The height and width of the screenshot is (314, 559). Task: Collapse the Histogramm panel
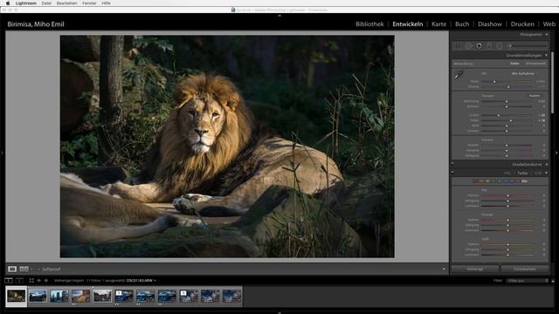tap(546, 35)
